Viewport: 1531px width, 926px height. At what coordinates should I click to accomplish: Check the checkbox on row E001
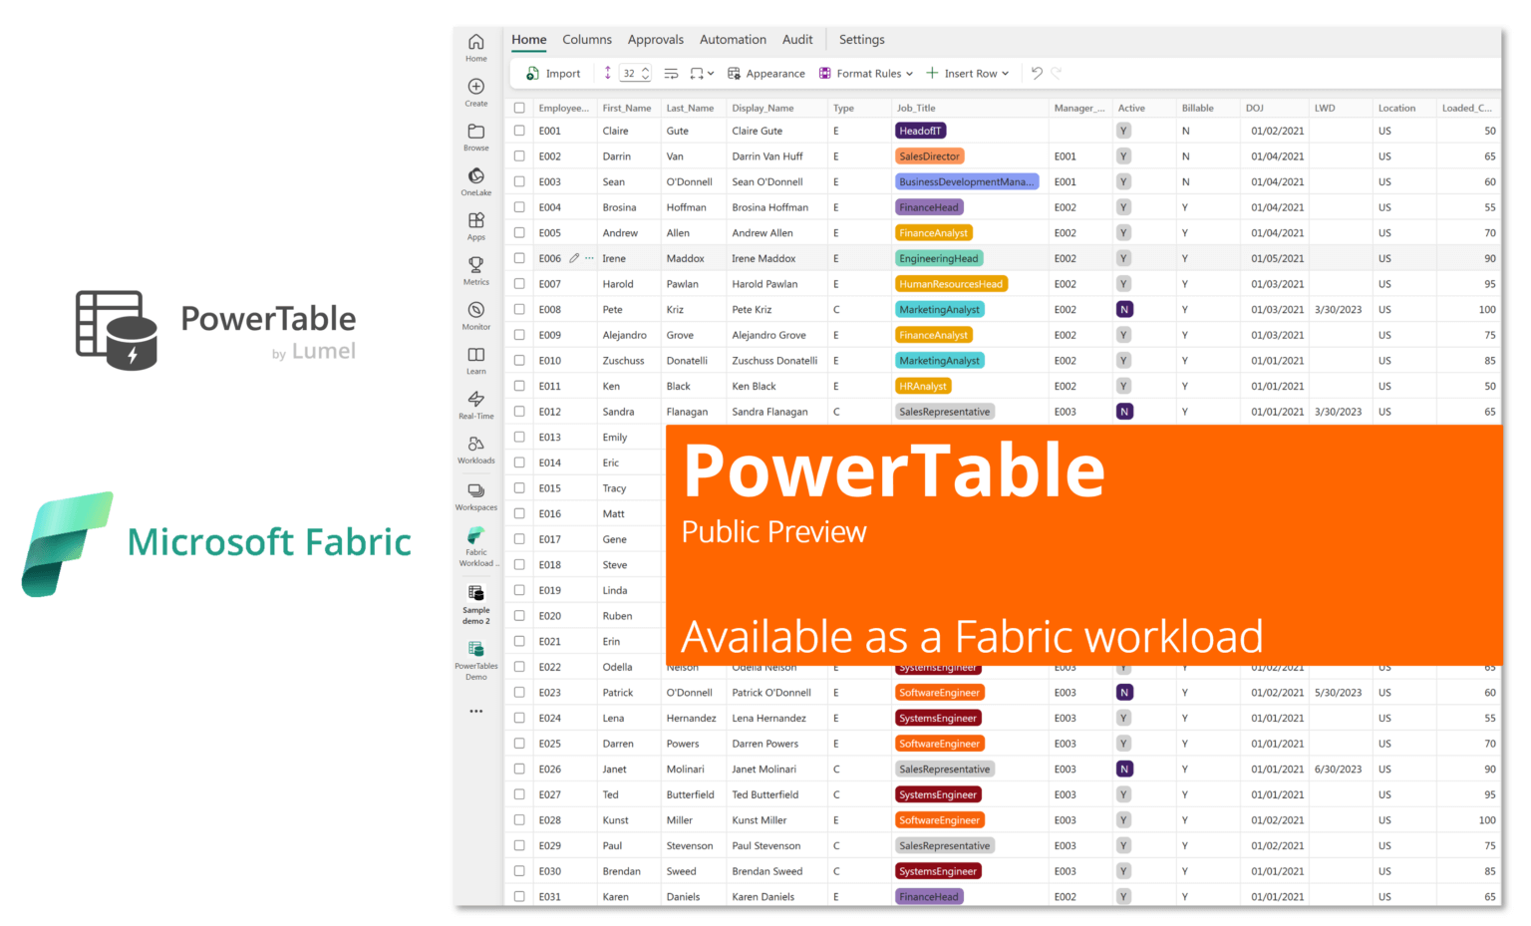pos(519,130)
